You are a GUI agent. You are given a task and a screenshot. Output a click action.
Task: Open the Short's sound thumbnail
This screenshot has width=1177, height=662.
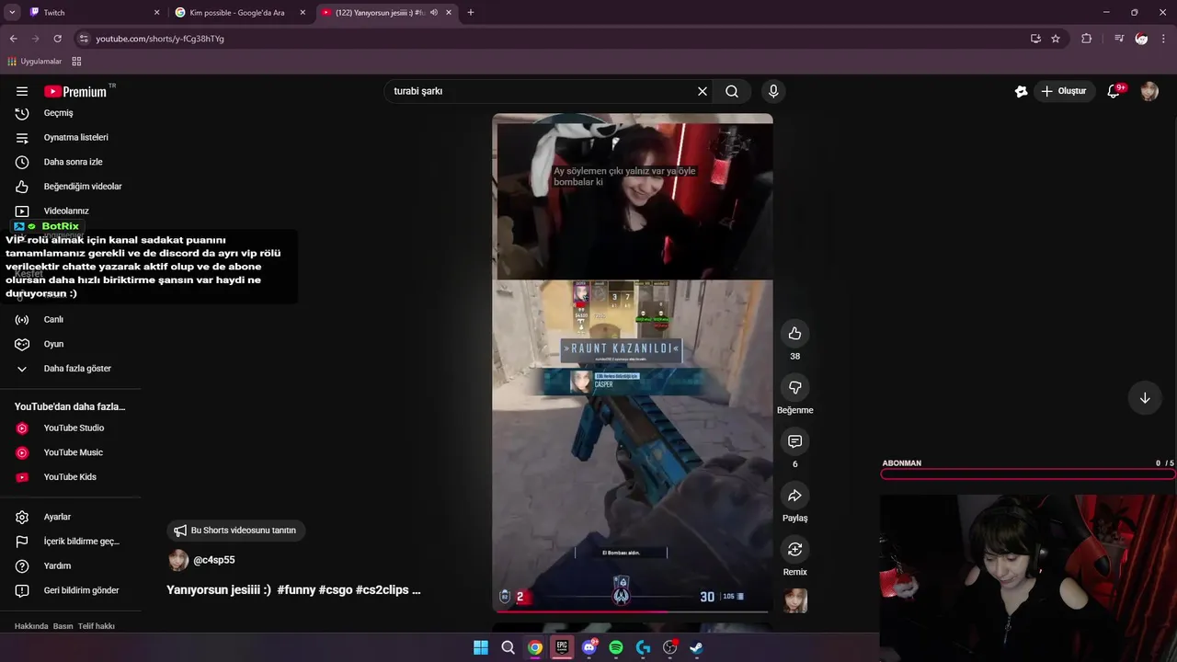pyautogui.click(x=795, y=600)
